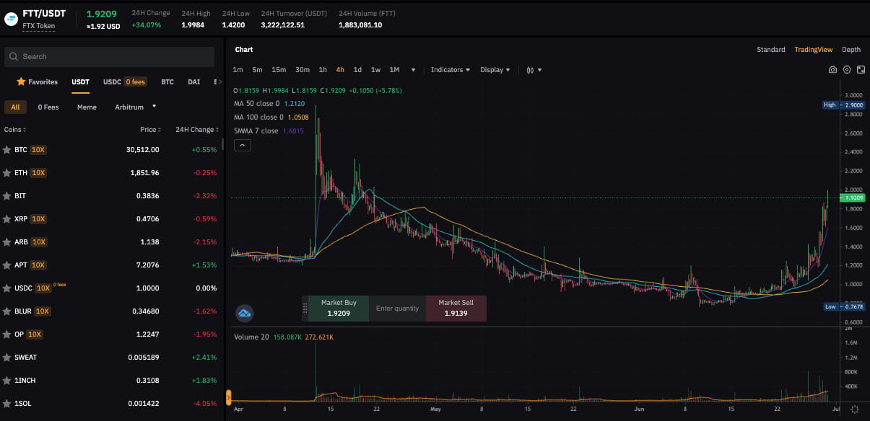Viewport: 870px width, 421px height.
Task: Select the TradingView chart view
Action: tap(813, 50)
